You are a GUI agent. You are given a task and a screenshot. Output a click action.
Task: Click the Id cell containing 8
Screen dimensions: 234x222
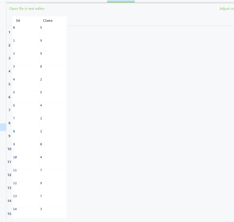tap(26, 136)
